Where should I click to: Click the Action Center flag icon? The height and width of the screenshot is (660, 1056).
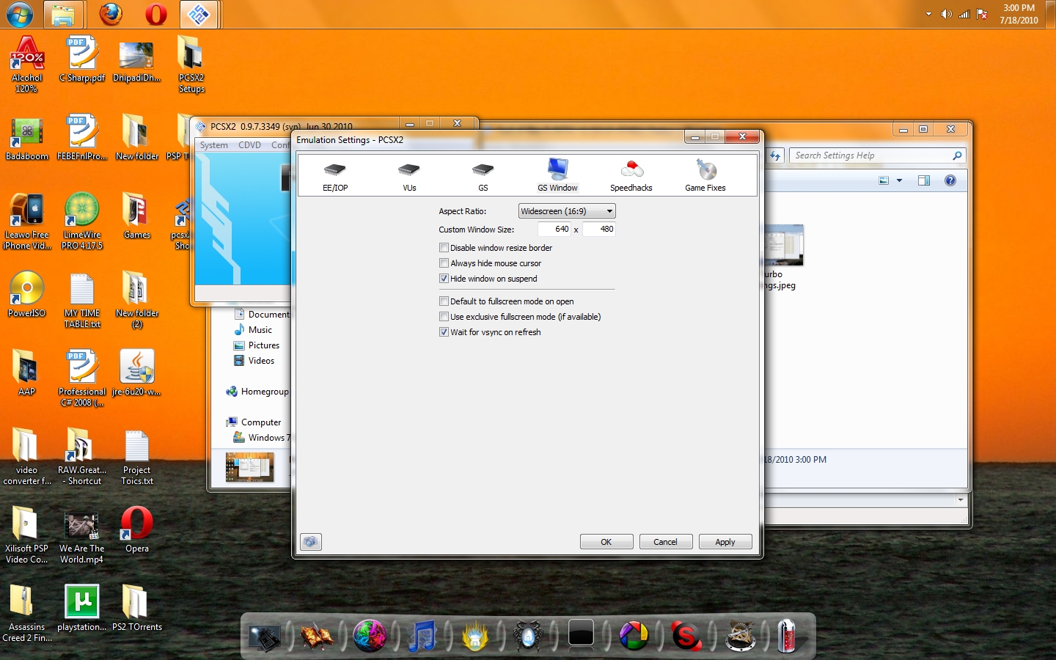pyautogui.click(x=982, y=14)
